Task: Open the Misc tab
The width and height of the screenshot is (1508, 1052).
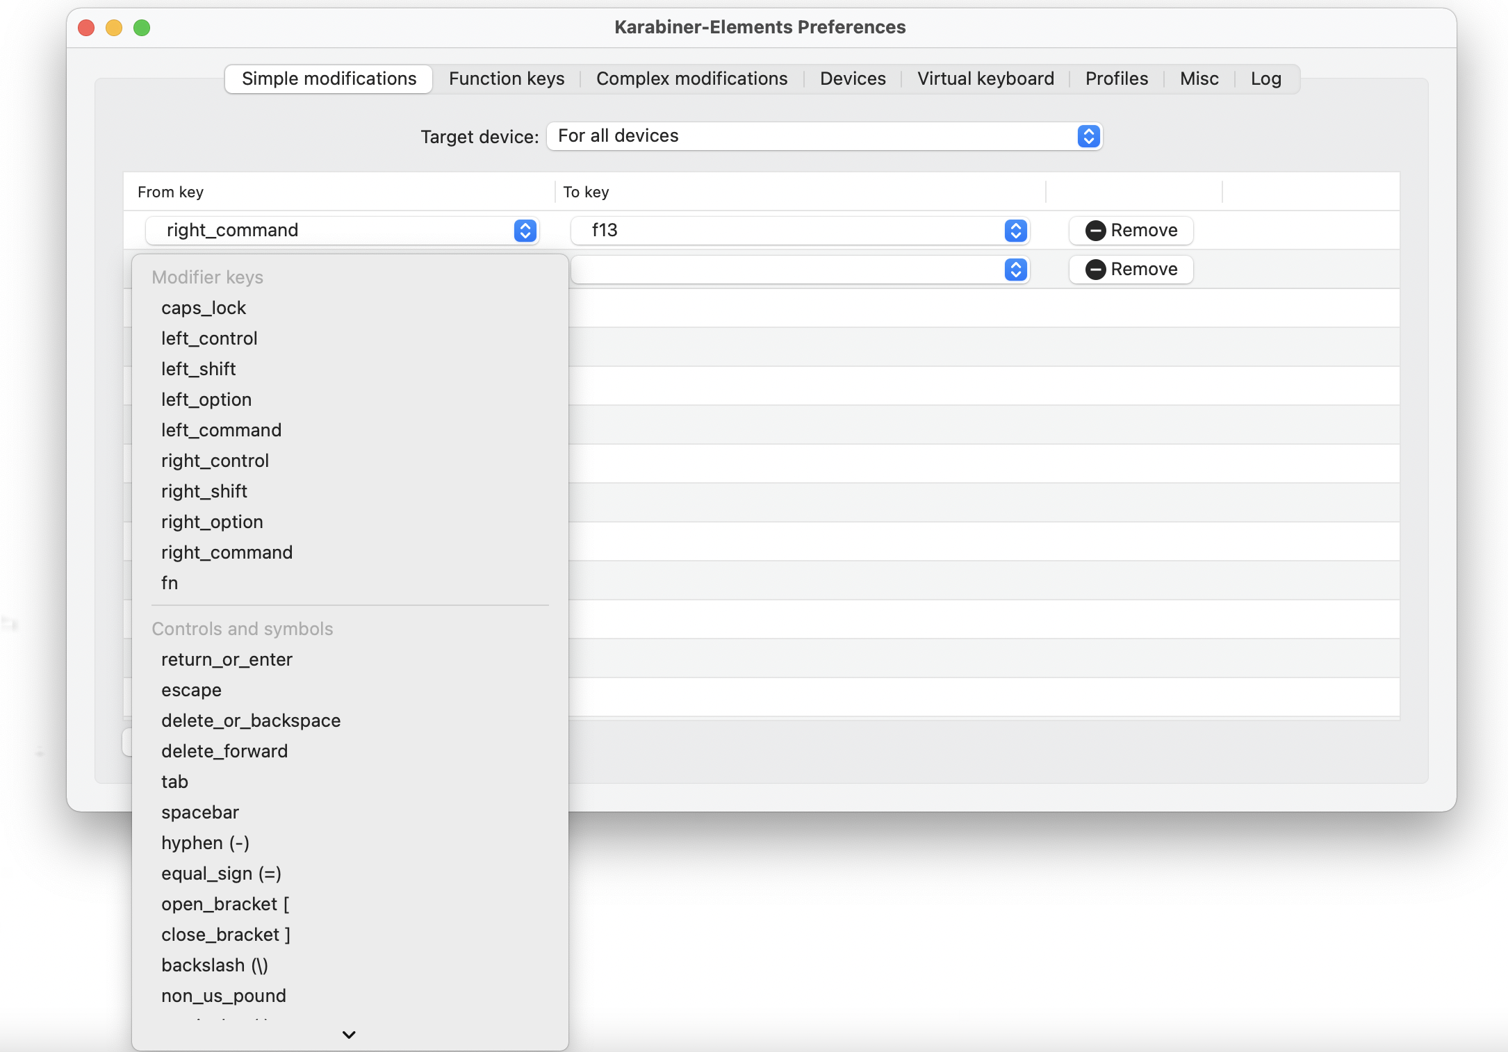Action: pos(1199,79)
